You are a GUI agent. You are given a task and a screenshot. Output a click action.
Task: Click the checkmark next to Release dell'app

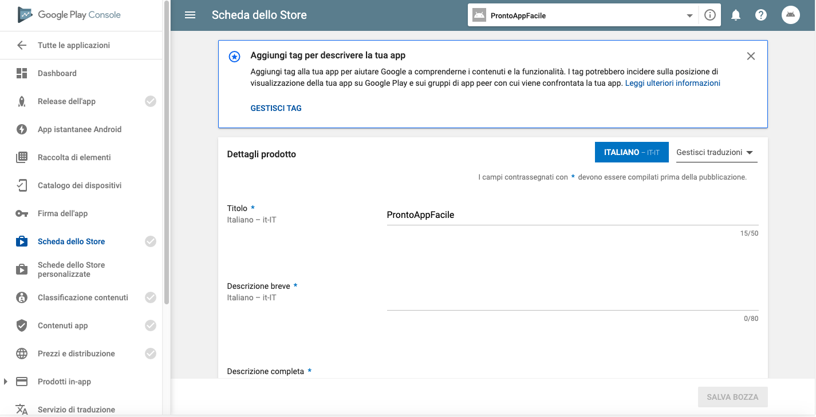(151, 101)
